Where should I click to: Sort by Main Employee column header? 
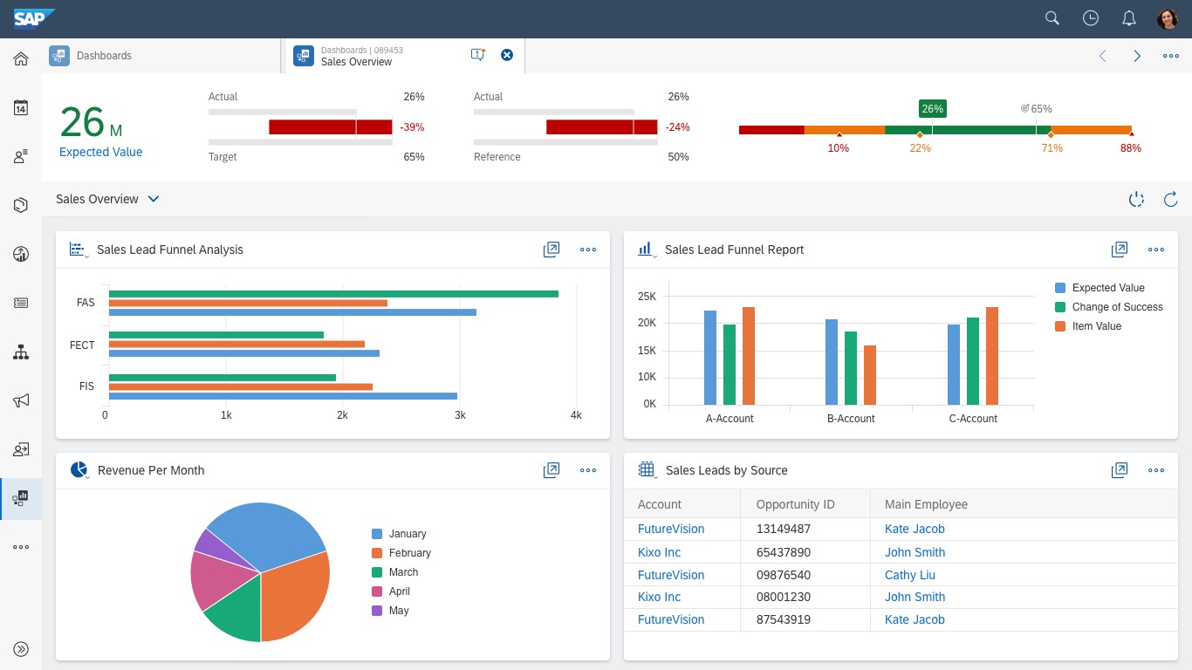click(1024, 504)
